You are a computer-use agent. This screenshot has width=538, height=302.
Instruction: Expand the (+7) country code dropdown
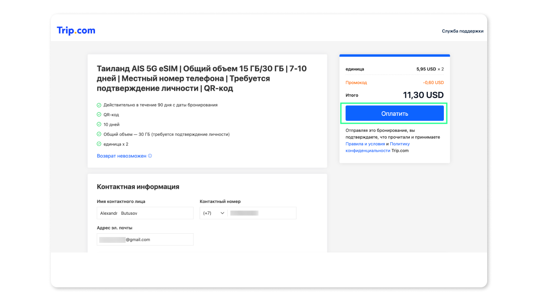click(214, 213)
